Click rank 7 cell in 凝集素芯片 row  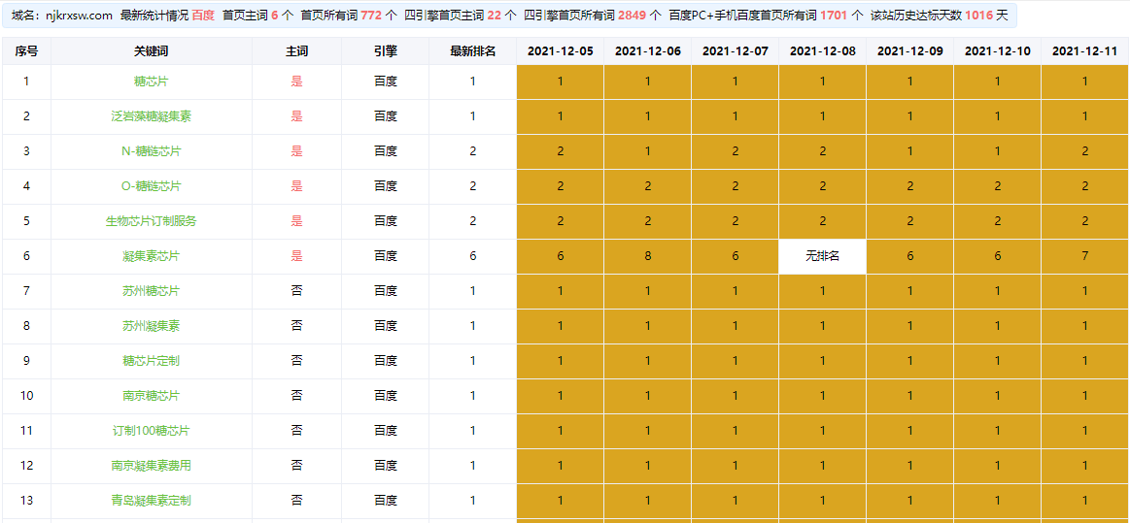click(x=1084, y=256)
